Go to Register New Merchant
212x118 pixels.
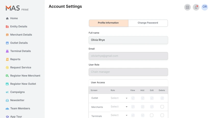[25, 76]
